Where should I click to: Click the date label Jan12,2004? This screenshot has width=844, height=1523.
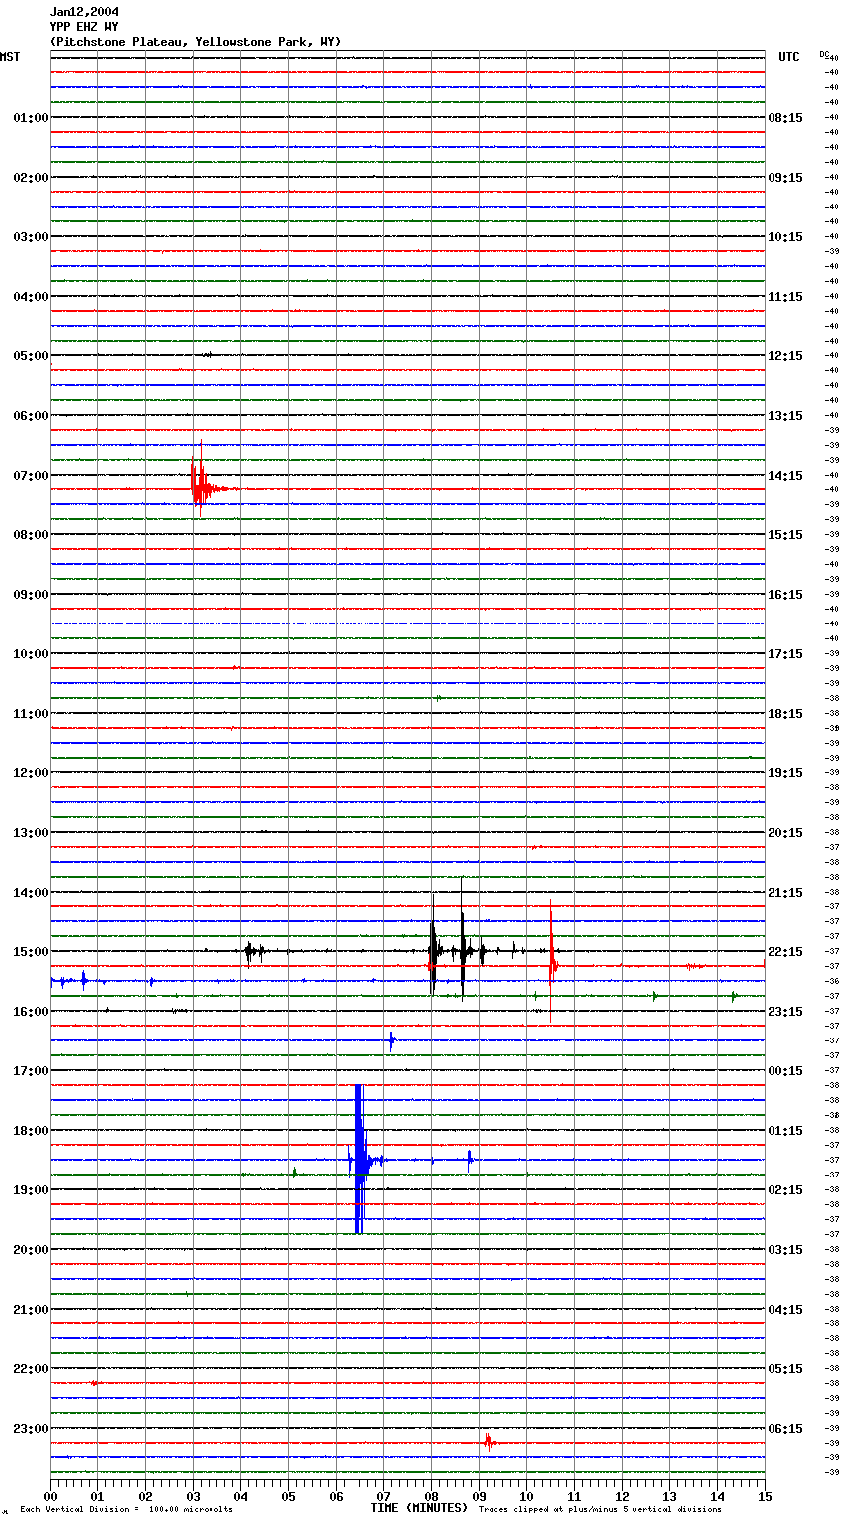point(84,12)
